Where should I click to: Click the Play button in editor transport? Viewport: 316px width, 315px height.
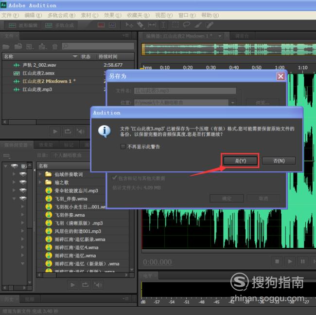click(x=290, y=261)
